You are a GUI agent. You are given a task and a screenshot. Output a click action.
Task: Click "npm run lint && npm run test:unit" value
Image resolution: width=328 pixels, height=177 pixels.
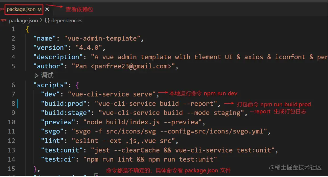coord(150,159)
